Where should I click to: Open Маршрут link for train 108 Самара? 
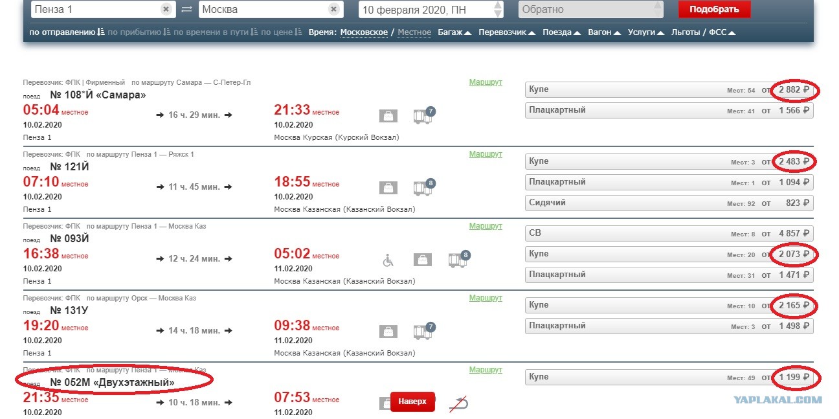(x=486, y=82)
